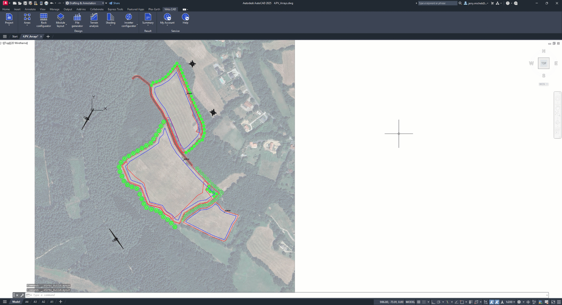Open new drawing tab with plus
Screen dimensions: 562x305
[48, 37]
